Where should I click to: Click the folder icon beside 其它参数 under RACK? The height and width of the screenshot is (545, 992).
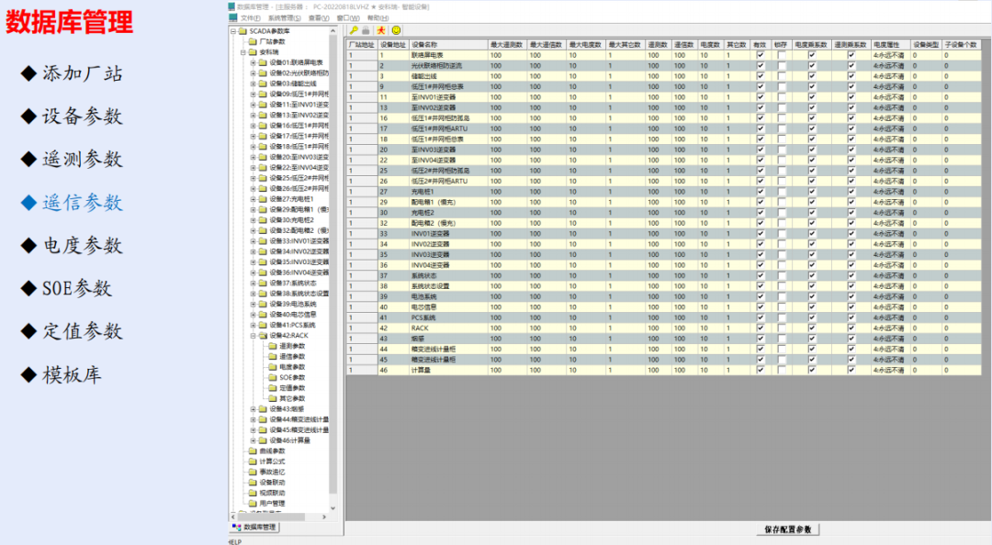[273, 399]
